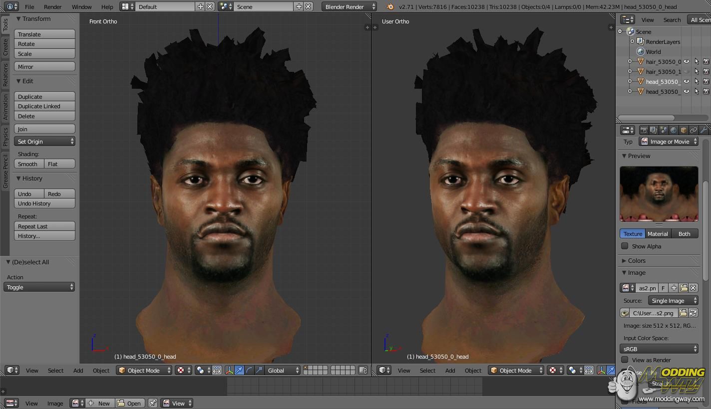Switch the preview to the Material tab

tap(657, 233)
